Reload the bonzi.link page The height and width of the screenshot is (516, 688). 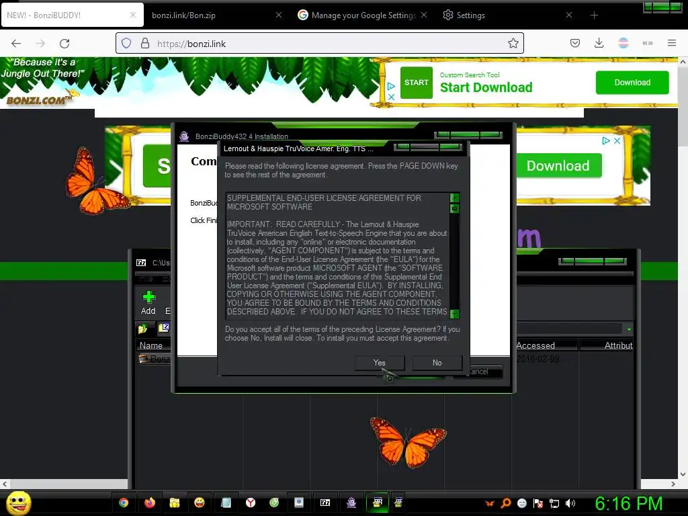click(64, 44)
